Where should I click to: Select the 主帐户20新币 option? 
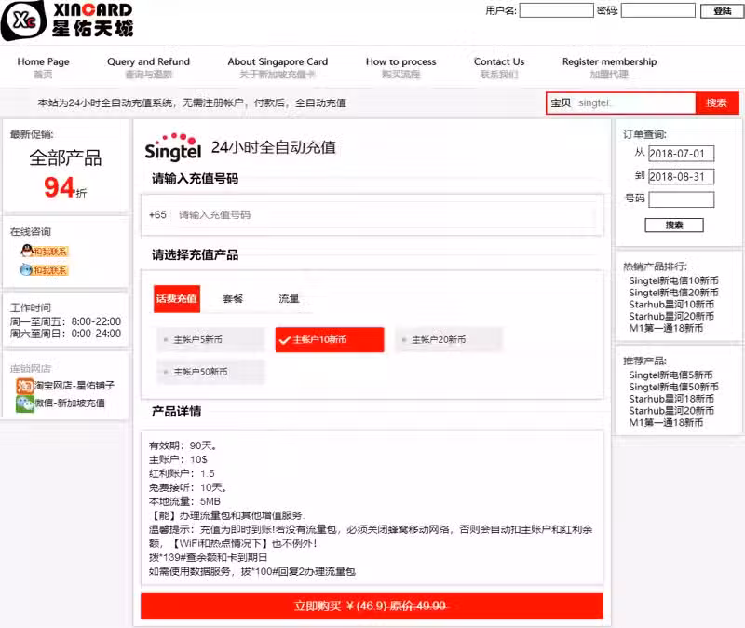(448, 339)
